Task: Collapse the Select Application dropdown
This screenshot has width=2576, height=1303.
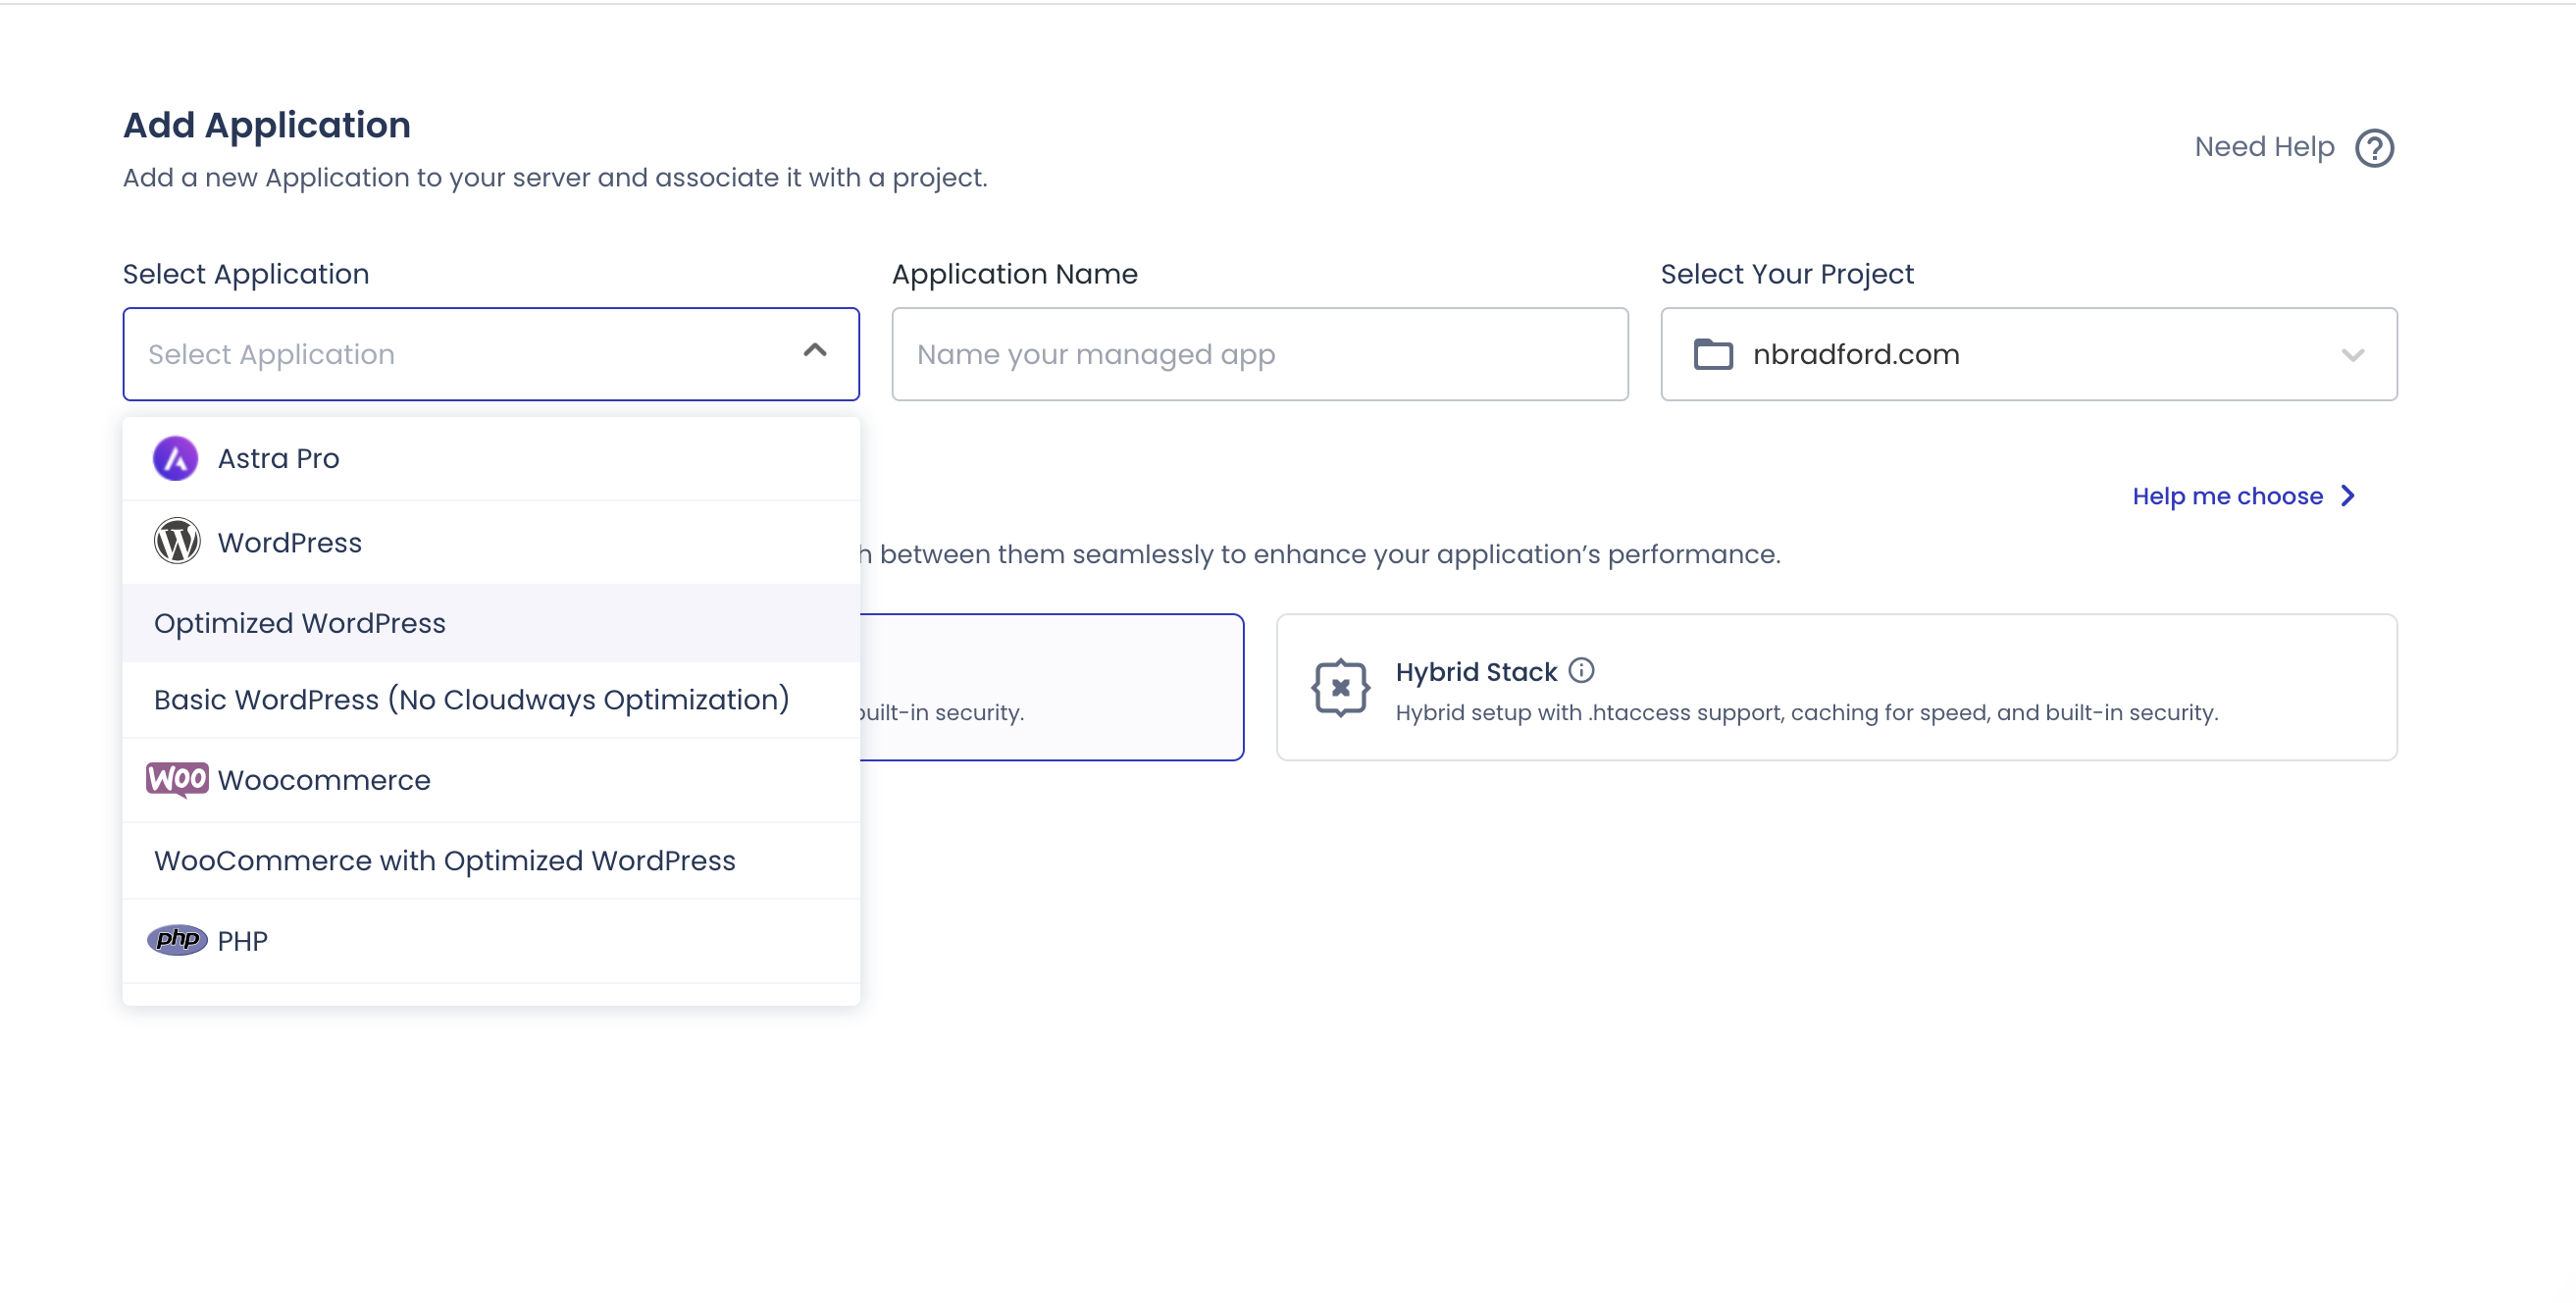Action: pos(815,352)
